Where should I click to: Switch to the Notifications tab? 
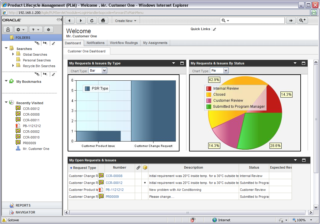[95, 43]
